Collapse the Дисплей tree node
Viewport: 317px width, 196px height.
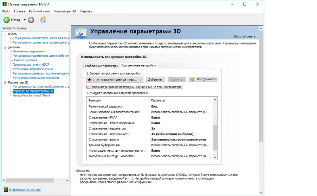5,47
